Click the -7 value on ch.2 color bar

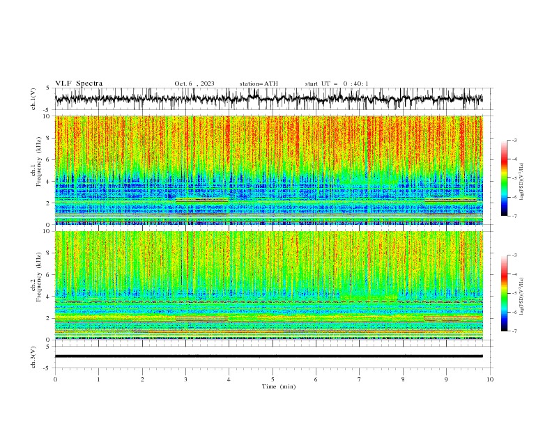click(x=514, y=331)
